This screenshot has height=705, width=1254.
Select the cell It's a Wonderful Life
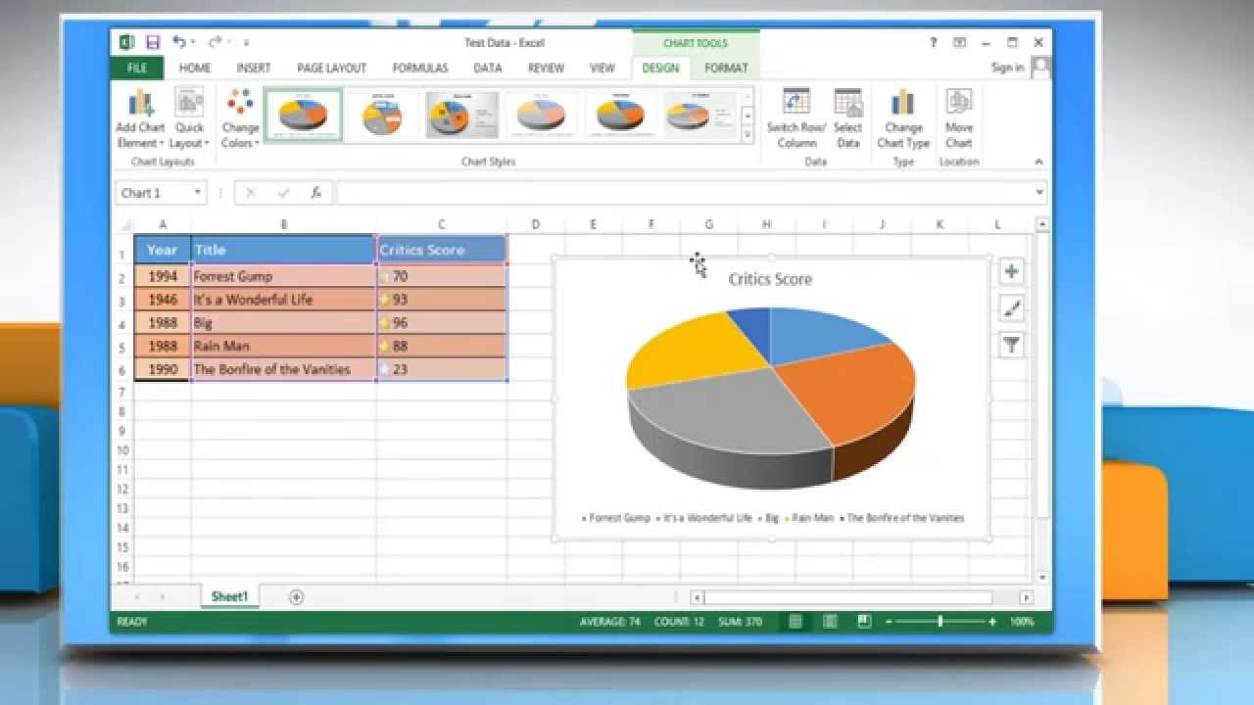(284, 300)
